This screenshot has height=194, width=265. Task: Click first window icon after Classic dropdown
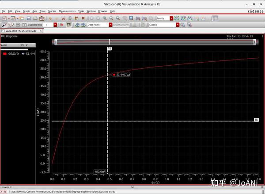click(x=182, y=25)
